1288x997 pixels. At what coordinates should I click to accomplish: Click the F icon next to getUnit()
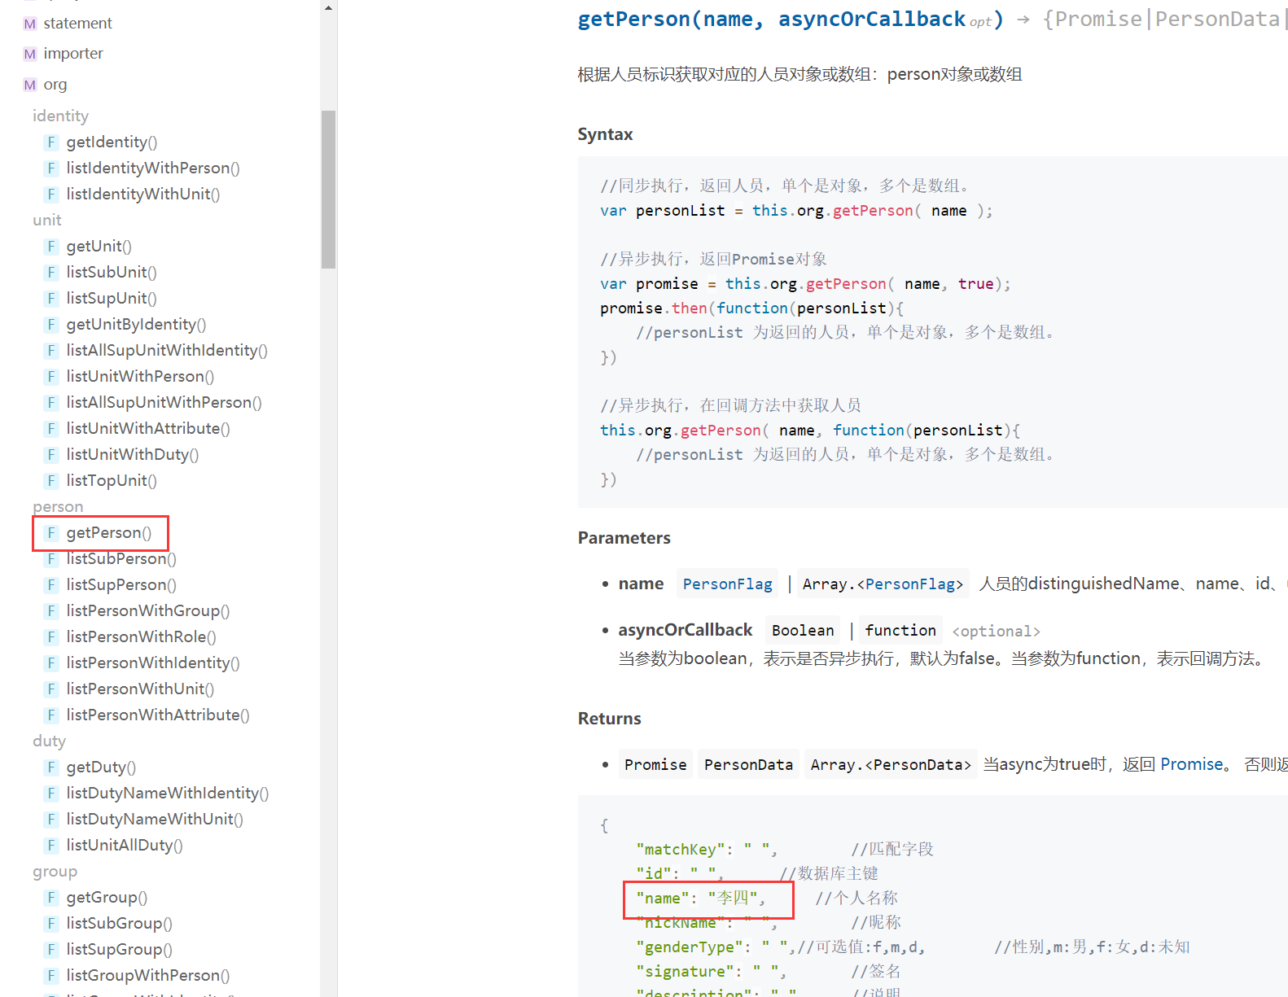[x=51, y=246]
